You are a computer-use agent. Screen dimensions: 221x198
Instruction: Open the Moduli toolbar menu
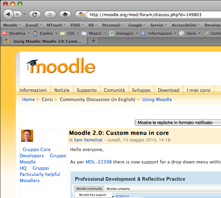point(97,33)
